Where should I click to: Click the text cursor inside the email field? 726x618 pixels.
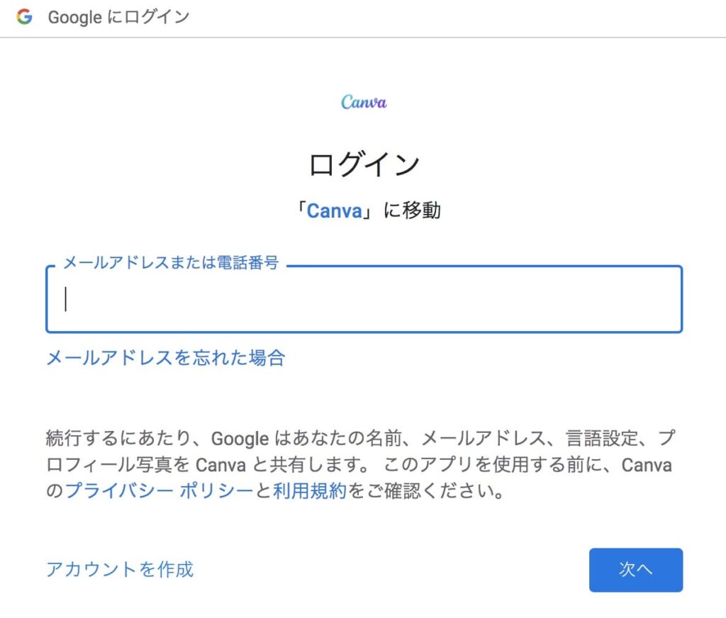point(66,299)
